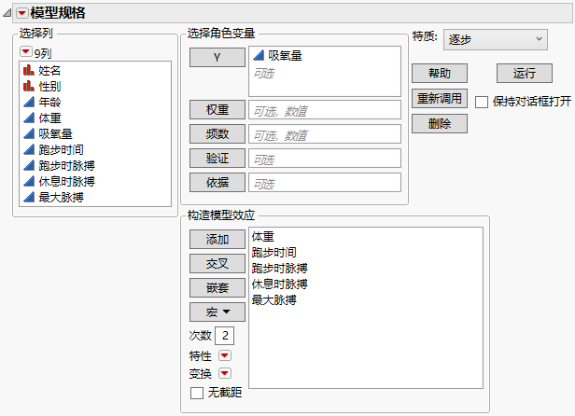
Task: Click the 运行 button to run model
Action: coord(524,73)
